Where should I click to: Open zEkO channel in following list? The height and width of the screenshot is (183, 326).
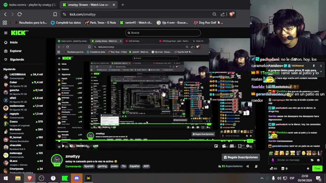pos(23,100)
